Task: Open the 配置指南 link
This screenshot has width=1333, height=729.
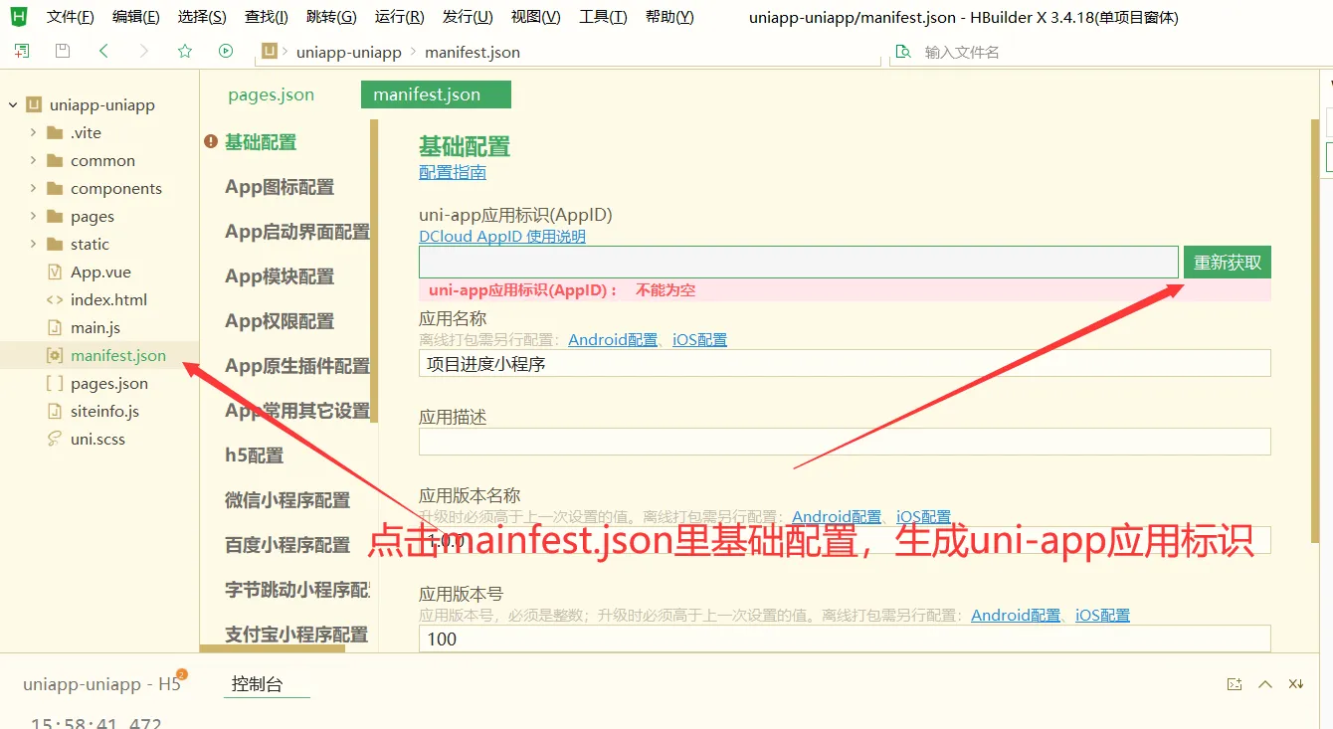Action: [x=453, y=172]
